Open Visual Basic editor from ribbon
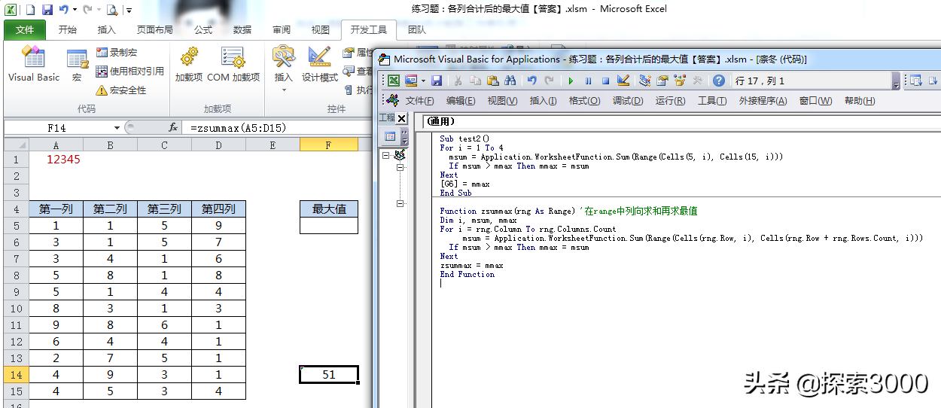Image resolution: width=941 pixels, height=408 pixels. [x=34, y=64]
